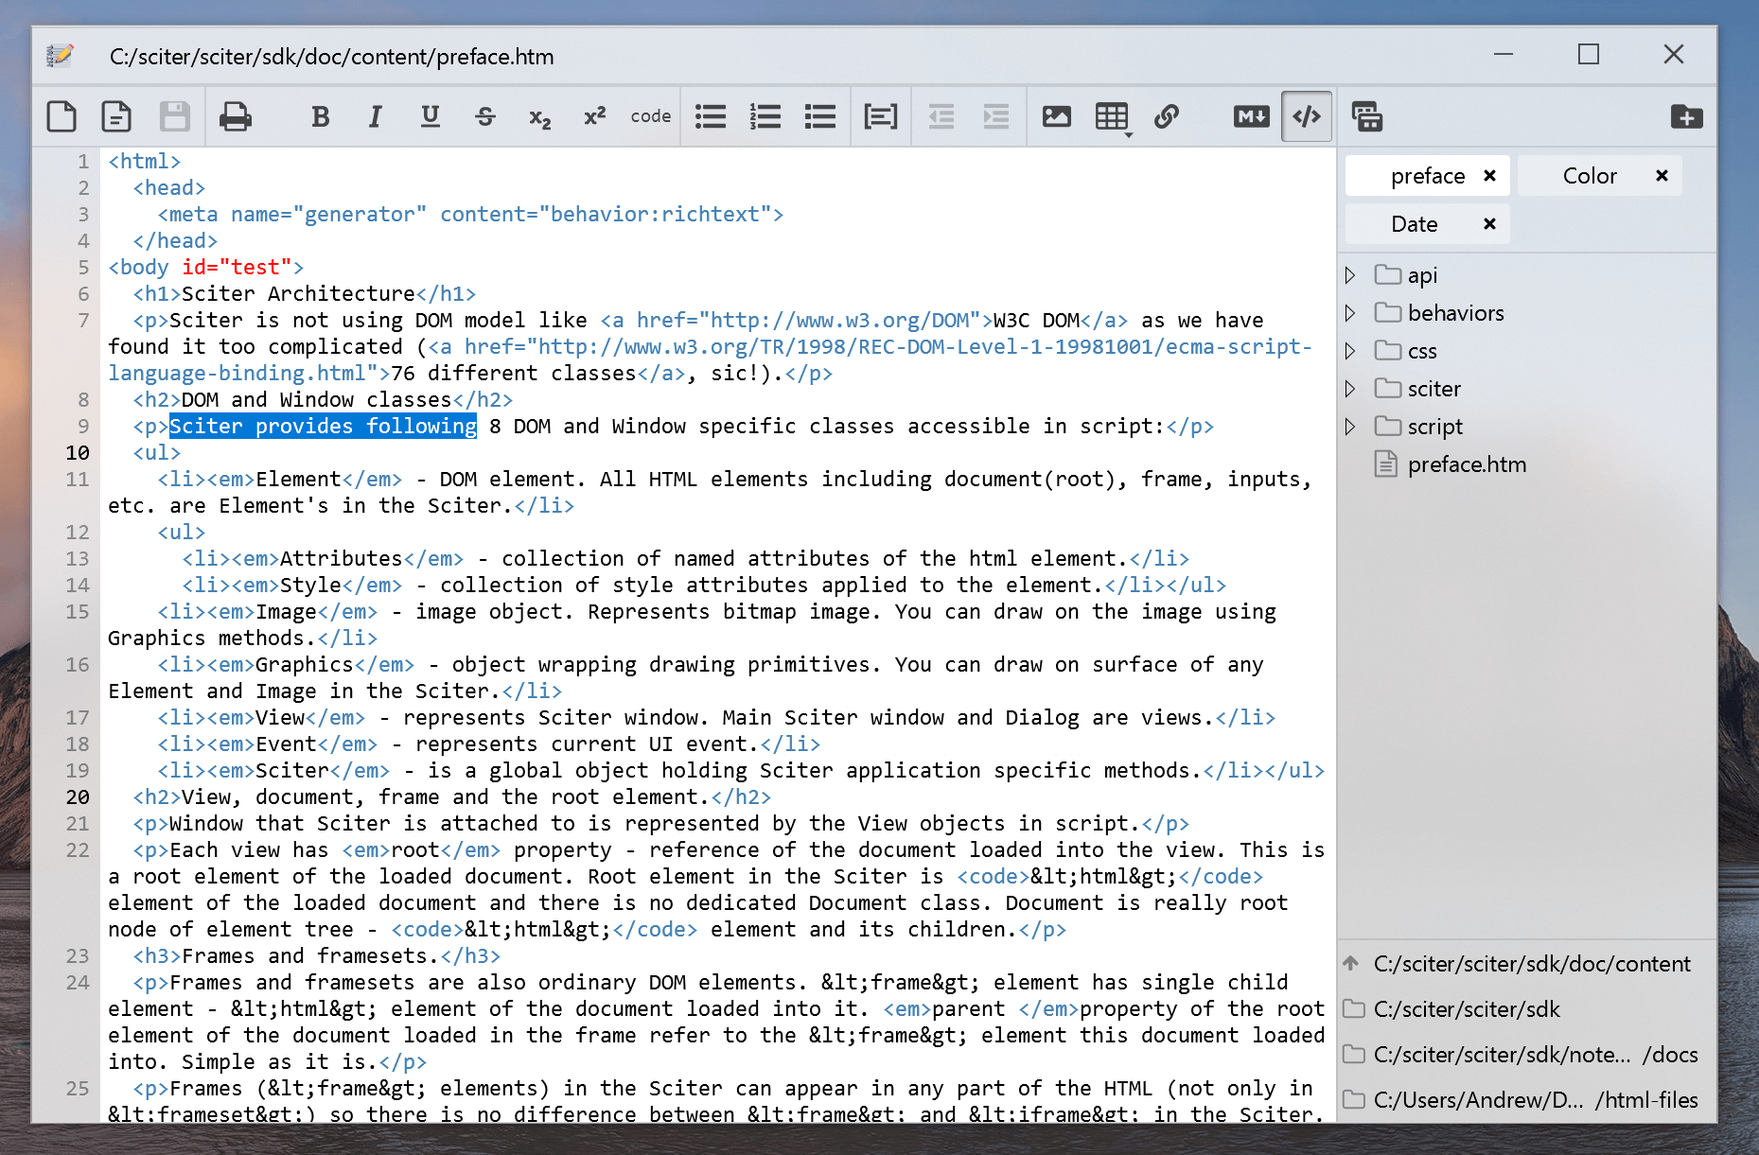This screenshot has width=1759, height=1155.
Task: Click line number 10 in the gutter
Action: point(78,453)
